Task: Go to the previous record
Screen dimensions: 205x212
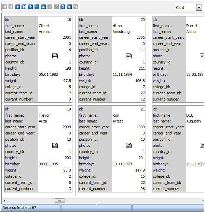Action: (x=11, y=7)
